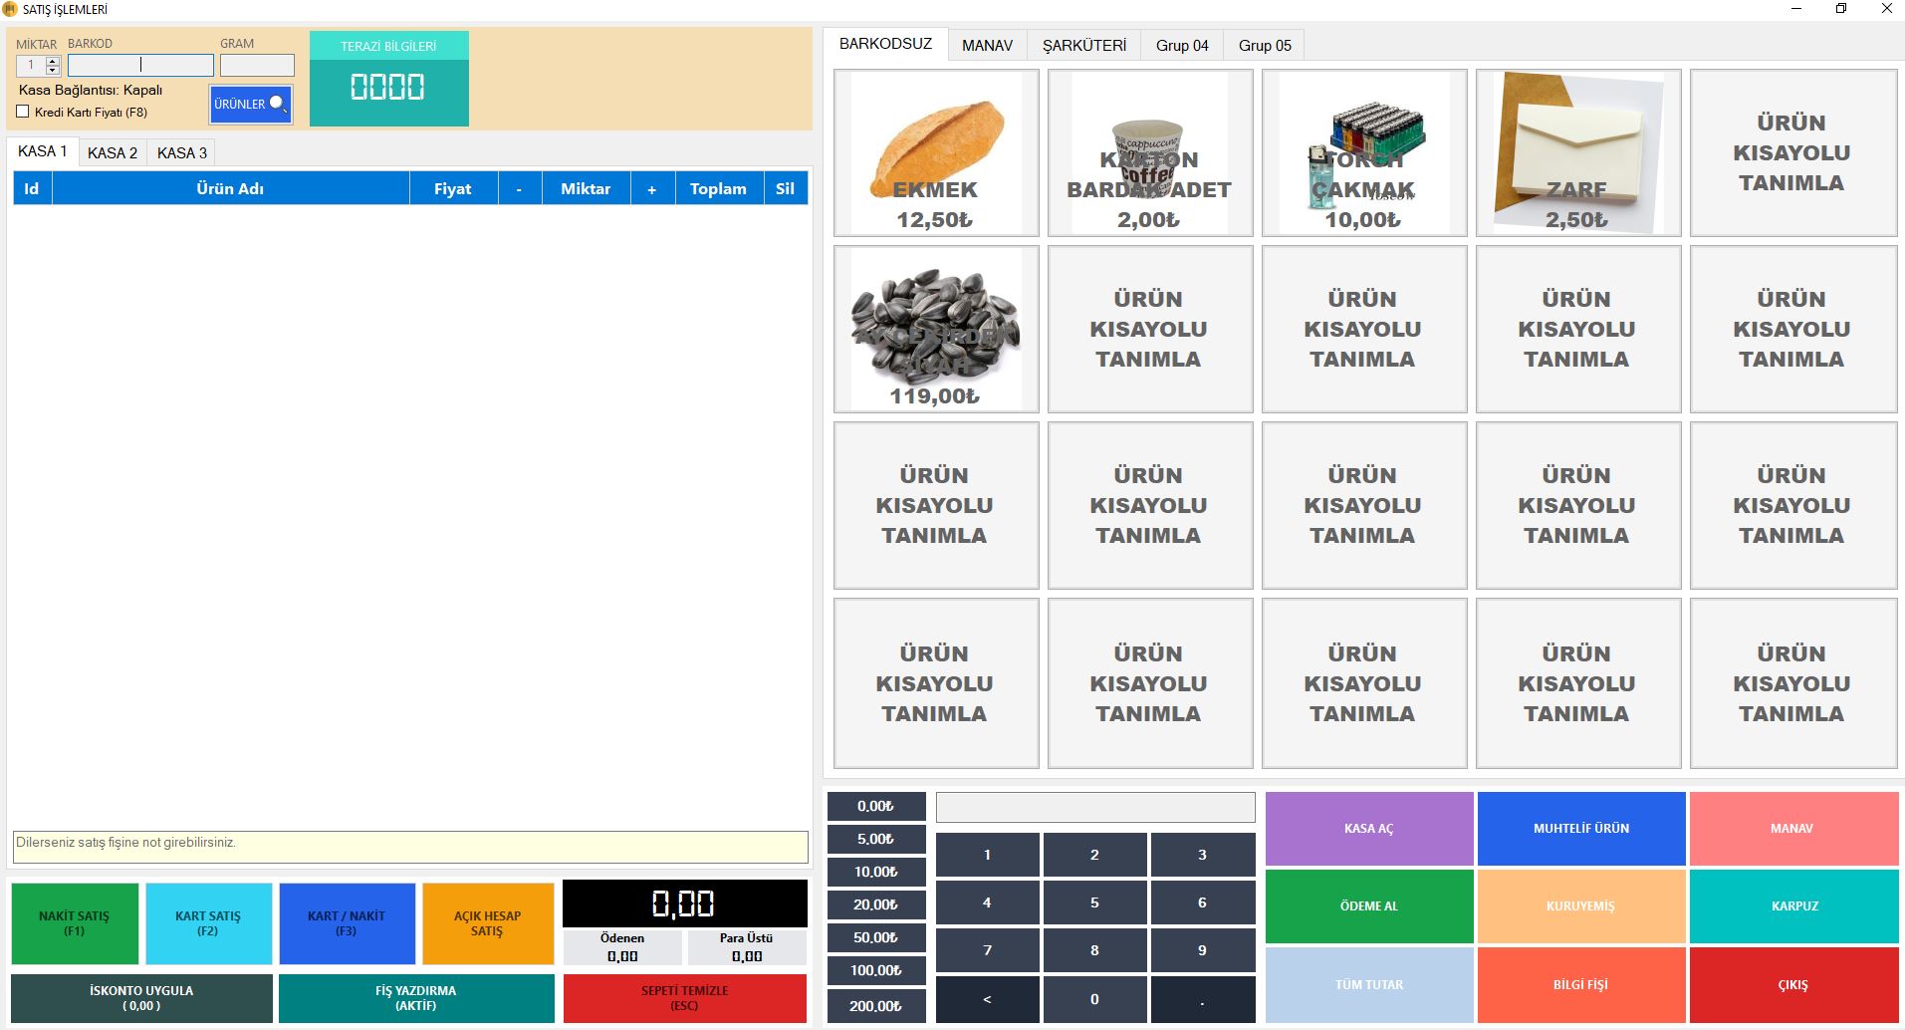Screen dimensions: 1905x1030
Task: Open product lookup with the ÜRÜNLER magnifier
Action: click(250, 103)
